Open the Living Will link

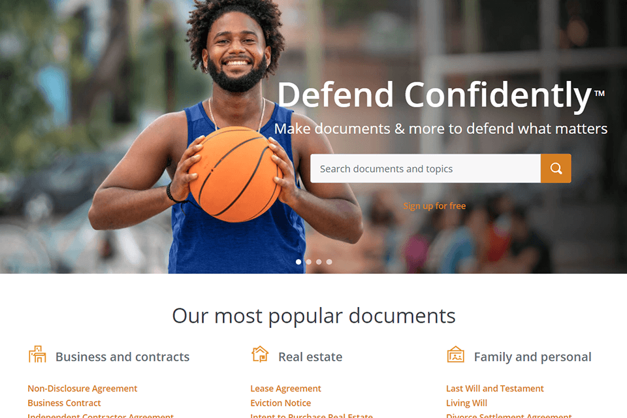coord(466,403)
